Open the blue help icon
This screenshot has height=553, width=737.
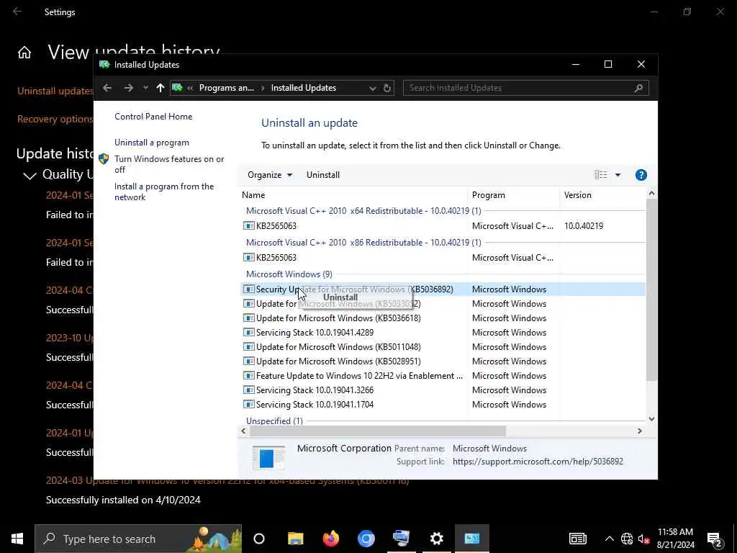click(x=641, y=175)
